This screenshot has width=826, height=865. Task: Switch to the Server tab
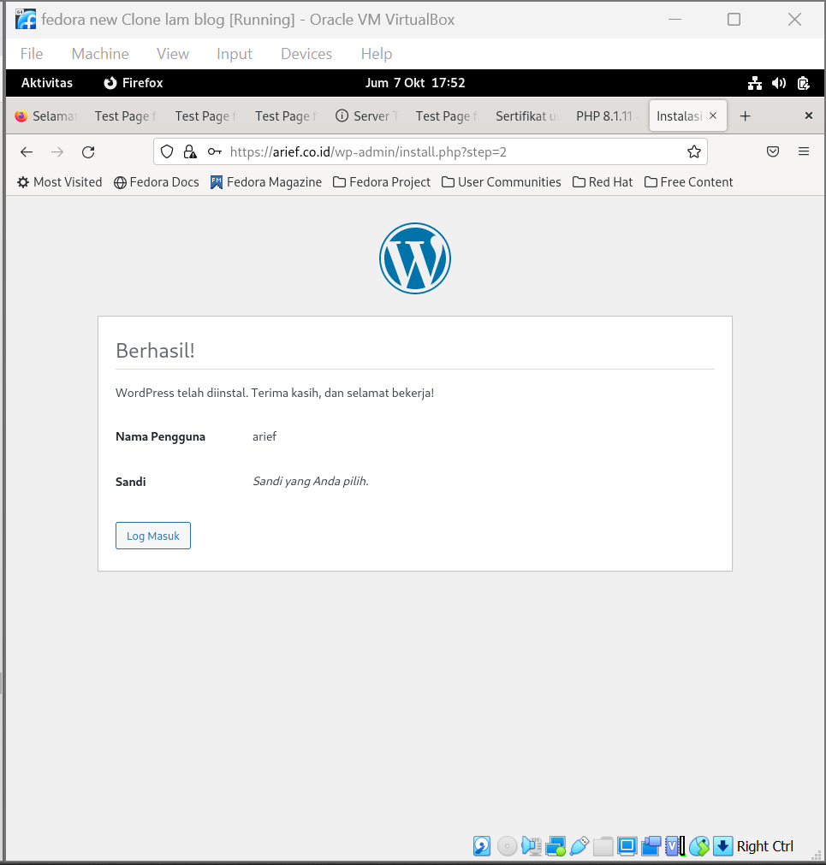(367, 116)
